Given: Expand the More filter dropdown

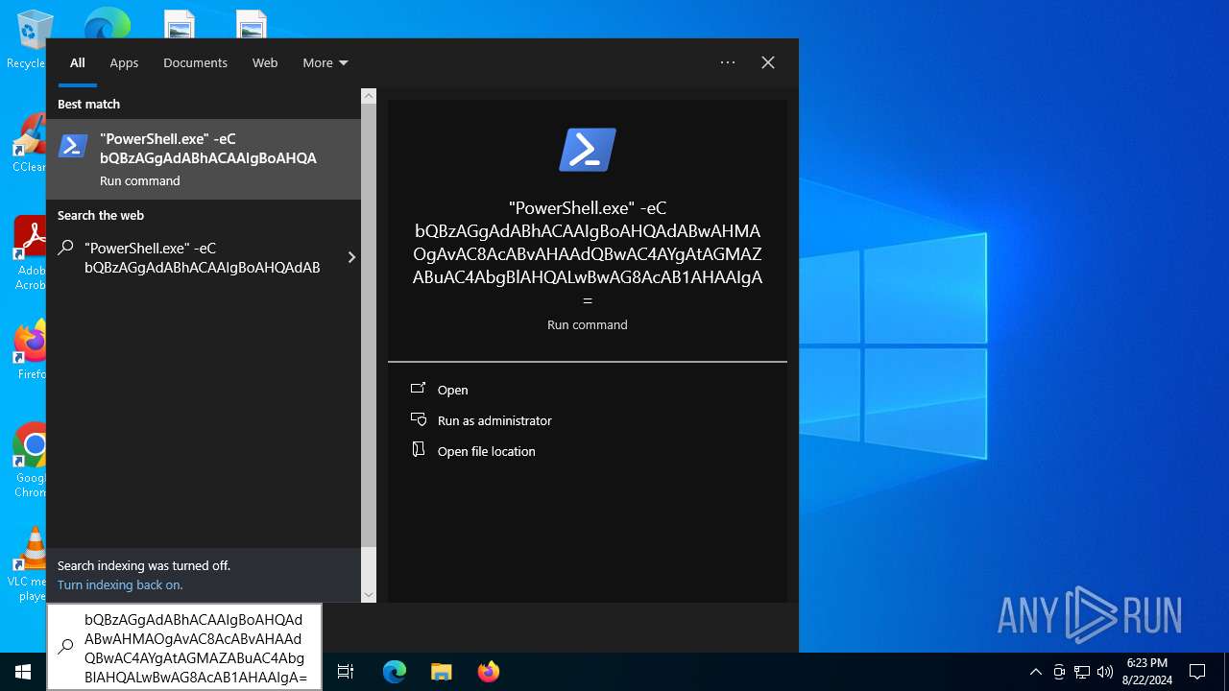Looking at the screenshot, I should tap(325, 62).
